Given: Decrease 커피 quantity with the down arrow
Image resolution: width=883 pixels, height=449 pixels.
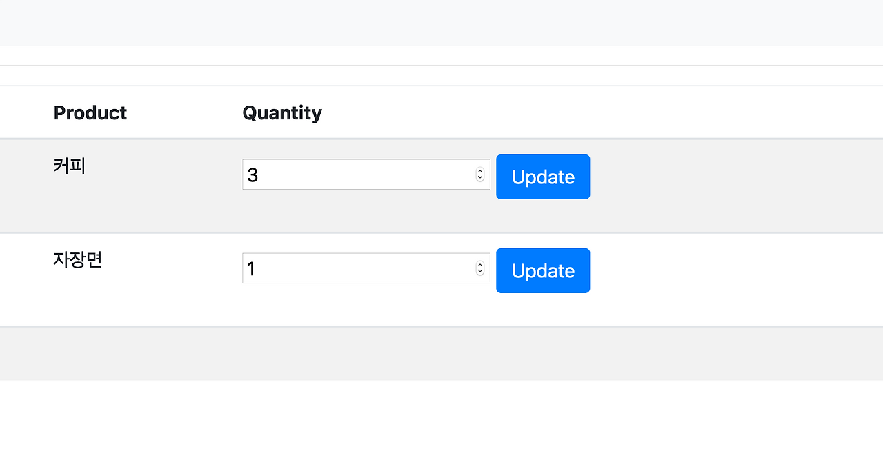Looking at the screenshot, I should tap(480, 178).
